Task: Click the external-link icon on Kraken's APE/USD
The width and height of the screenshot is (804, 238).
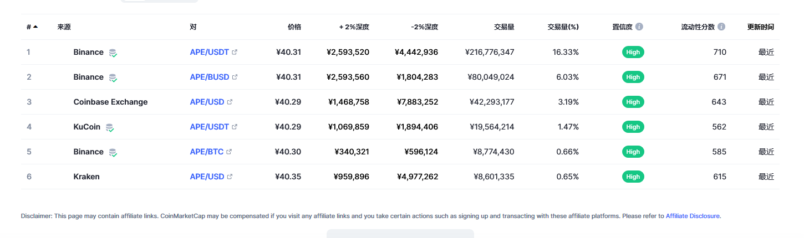Action: [x=230, y=177]
